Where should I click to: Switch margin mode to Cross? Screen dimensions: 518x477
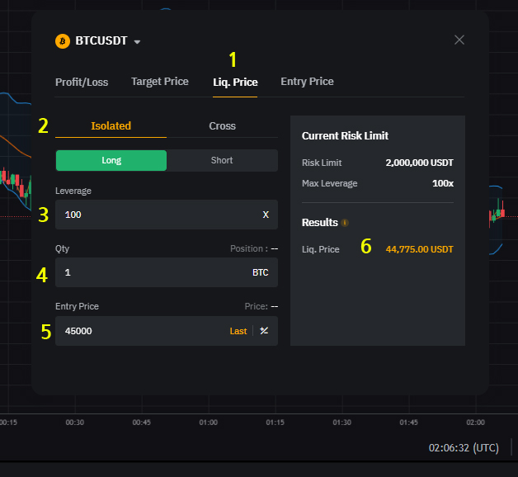pos(222,126)
